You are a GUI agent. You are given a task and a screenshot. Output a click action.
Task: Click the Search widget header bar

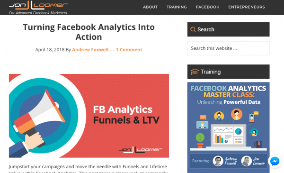pos(229,29)
